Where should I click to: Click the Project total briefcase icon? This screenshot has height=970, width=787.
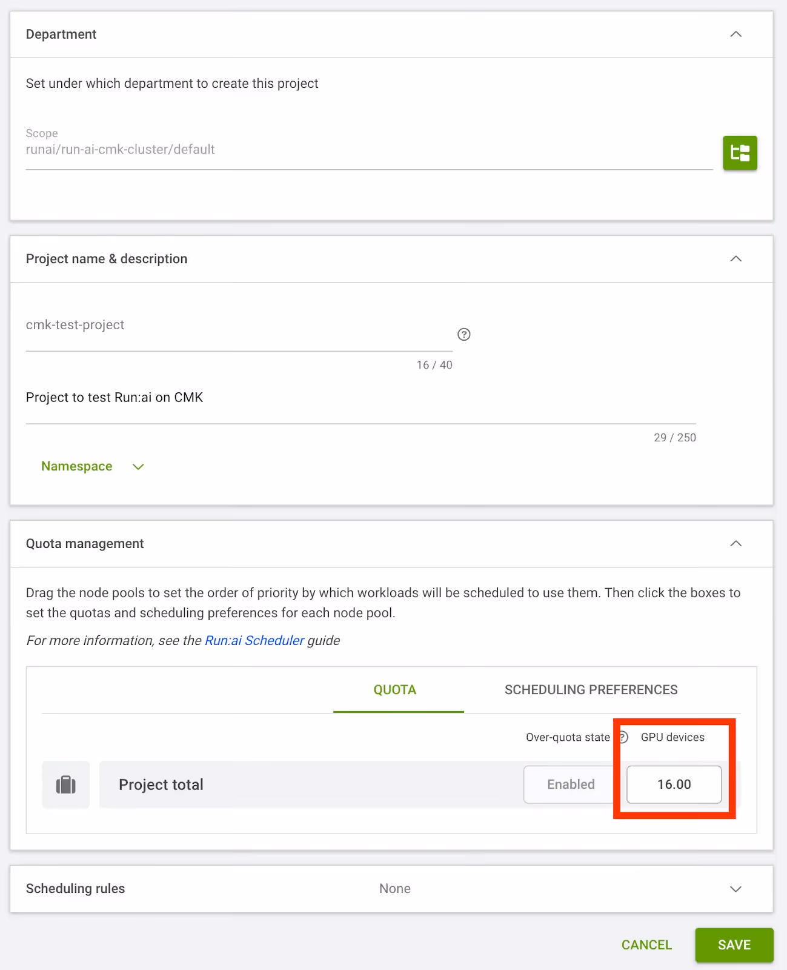tap(66, 784)
